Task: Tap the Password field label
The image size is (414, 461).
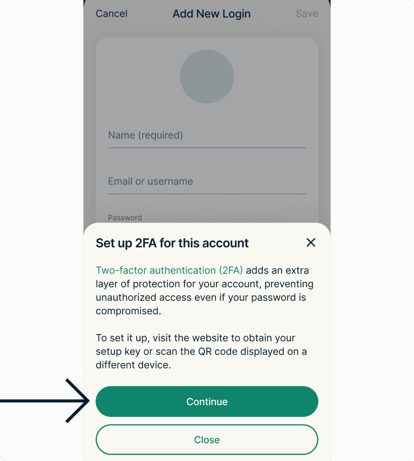Action: (125, 218)
